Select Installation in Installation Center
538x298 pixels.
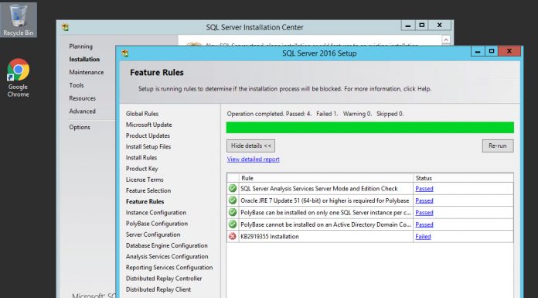coord(84,59)
